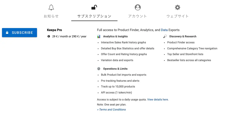Click the bar chart Analytics & Insights icon
228x114 pixels.
99,36
